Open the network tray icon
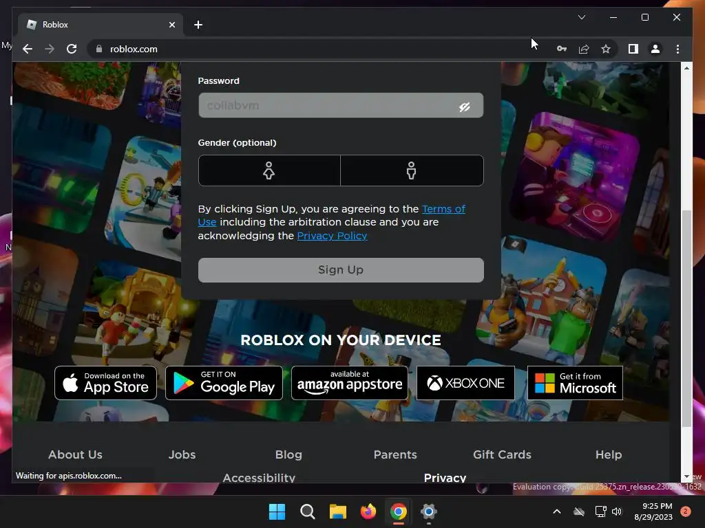Image resolution: width=705 pixels, height=528 pixels. tap(600, 511)
